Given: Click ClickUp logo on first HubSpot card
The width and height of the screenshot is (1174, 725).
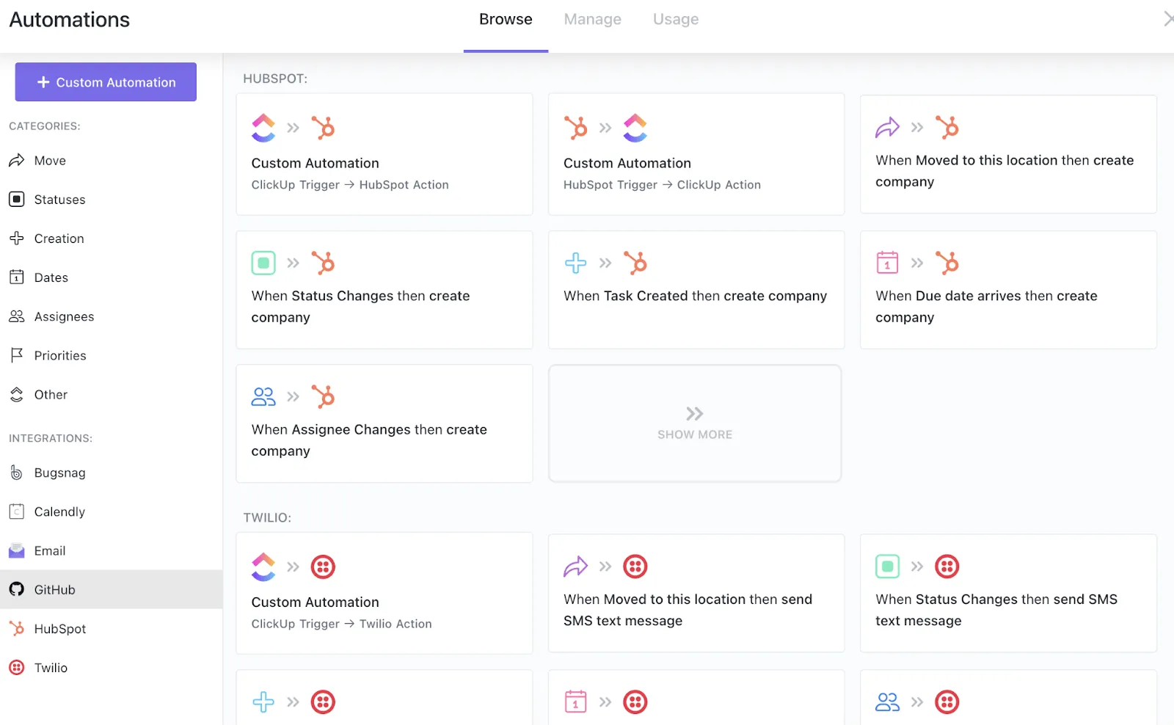Looking at the screenshot, I should (x=263, y=128).
